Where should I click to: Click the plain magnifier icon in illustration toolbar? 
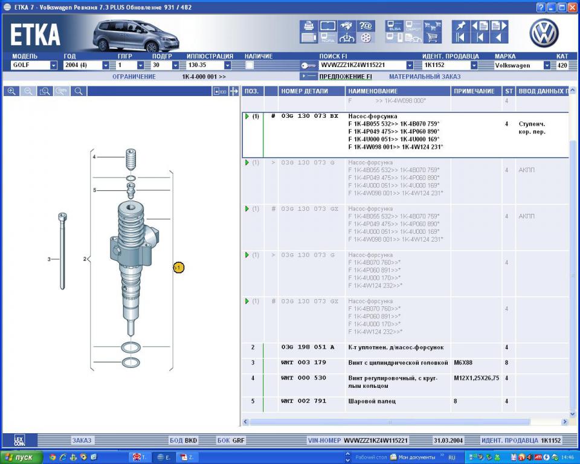79,91
